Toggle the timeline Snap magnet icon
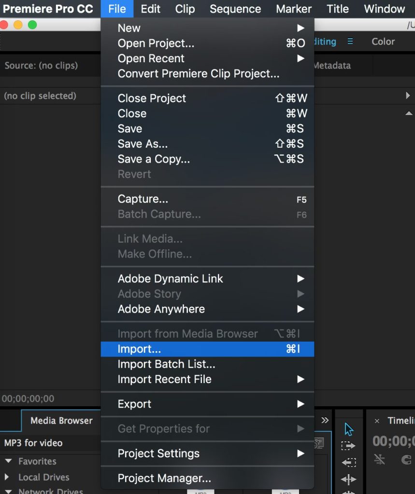 407,460
